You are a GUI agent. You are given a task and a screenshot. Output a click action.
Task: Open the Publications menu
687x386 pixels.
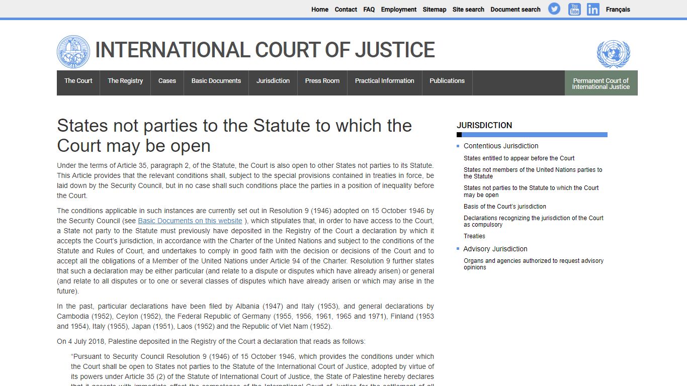point(447,83)
